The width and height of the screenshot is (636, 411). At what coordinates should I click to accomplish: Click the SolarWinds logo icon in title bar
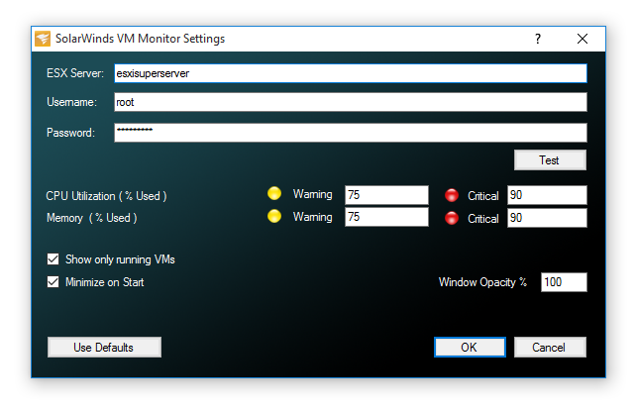pyautogui.click(x=43, y=39)
